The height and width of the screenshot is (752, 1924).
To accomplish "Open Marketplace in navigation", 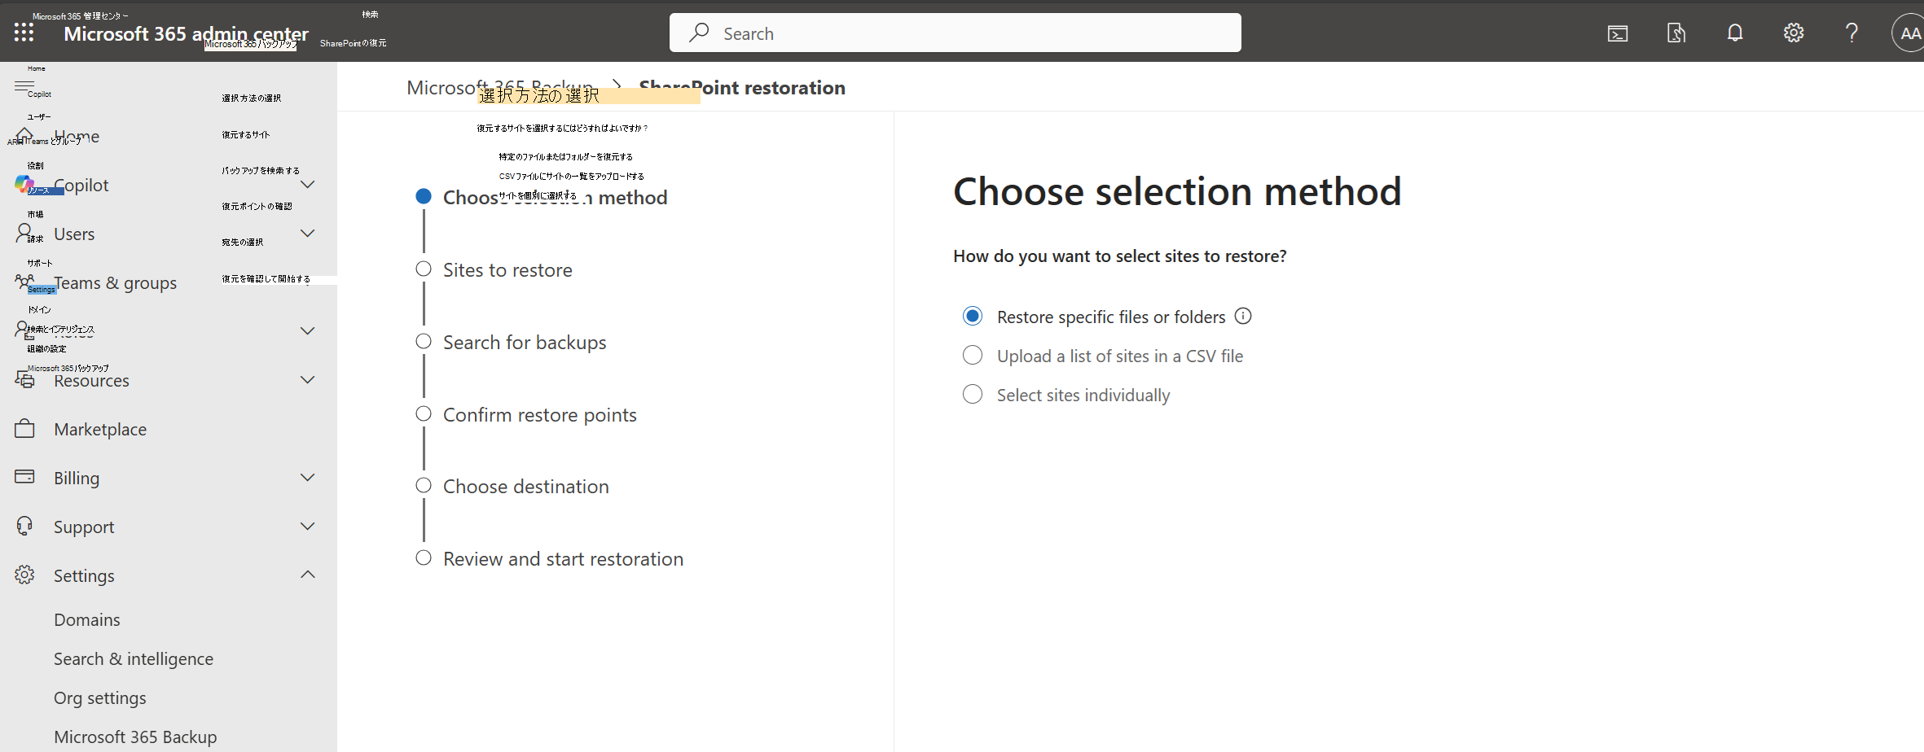I will (x=100, y=430).
